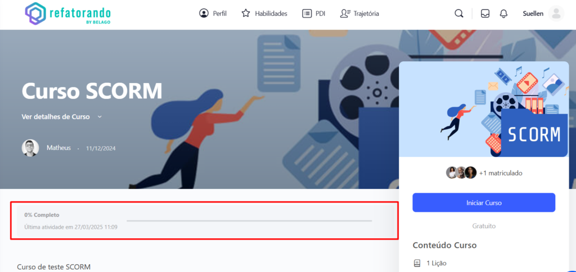Click Suellen's user avatar

pyautogui.click(x=556, y=13)
